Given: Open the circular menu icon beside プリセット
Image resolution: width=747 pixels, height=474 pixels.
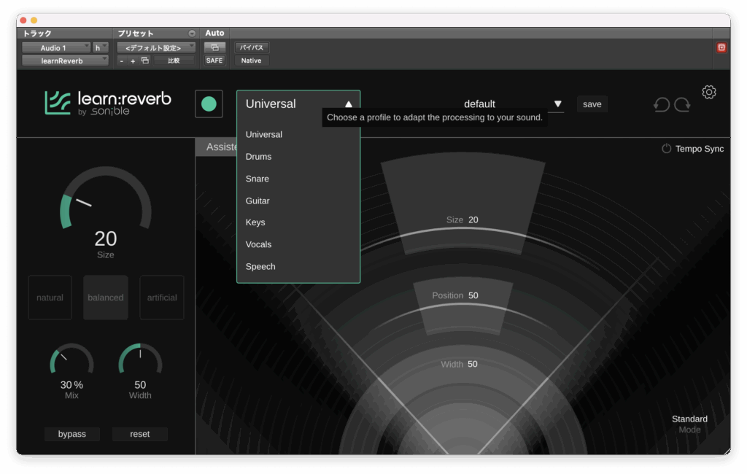Looking at the screenshot, I should point(192,34).
